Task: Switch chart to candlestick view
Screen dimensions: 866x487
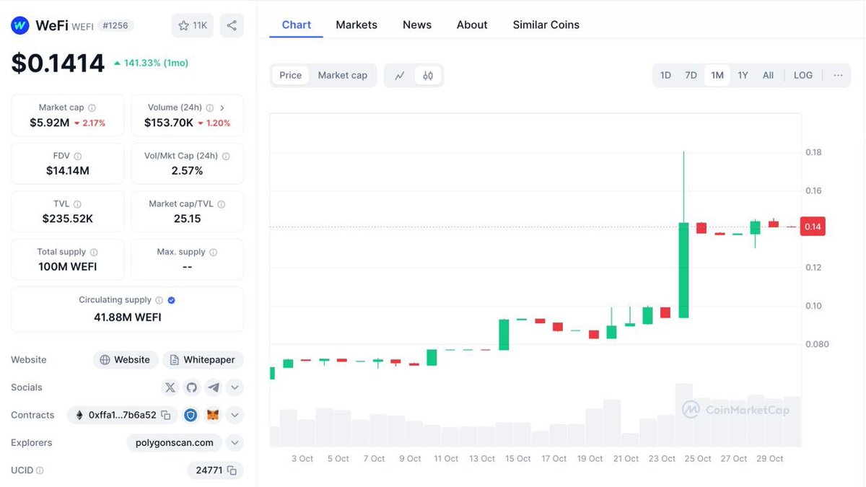Action: [428, 75]
